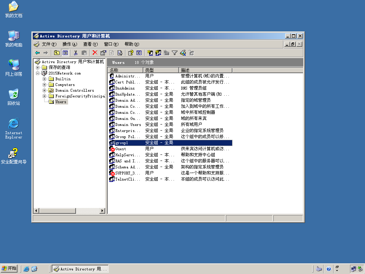Click the Find objects toolbar icon

pos(183,53)
